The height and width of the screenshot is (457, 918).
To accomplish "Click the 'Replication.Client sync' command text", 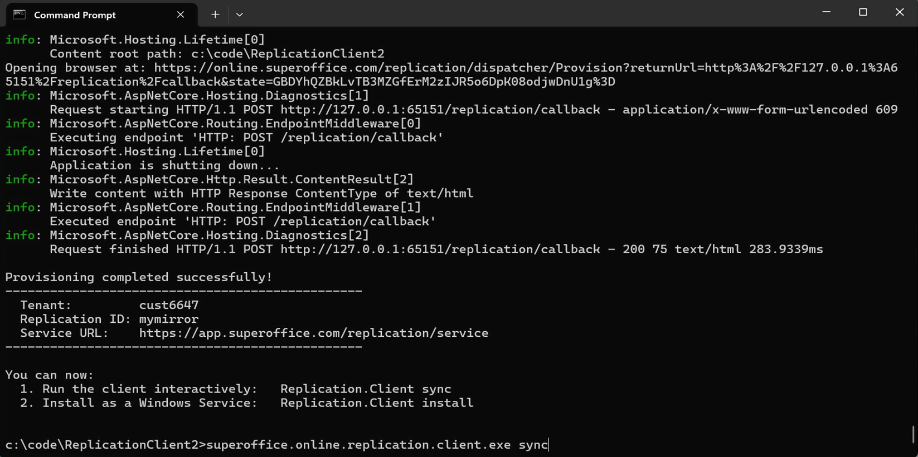I will (366, 389).
